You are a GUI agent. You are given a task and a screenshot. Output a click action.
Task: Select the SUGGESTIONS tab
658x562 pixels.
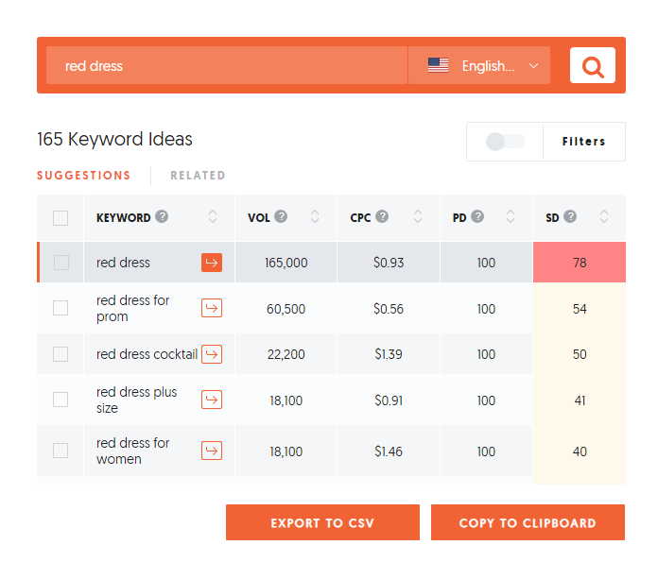coord(83,175)
